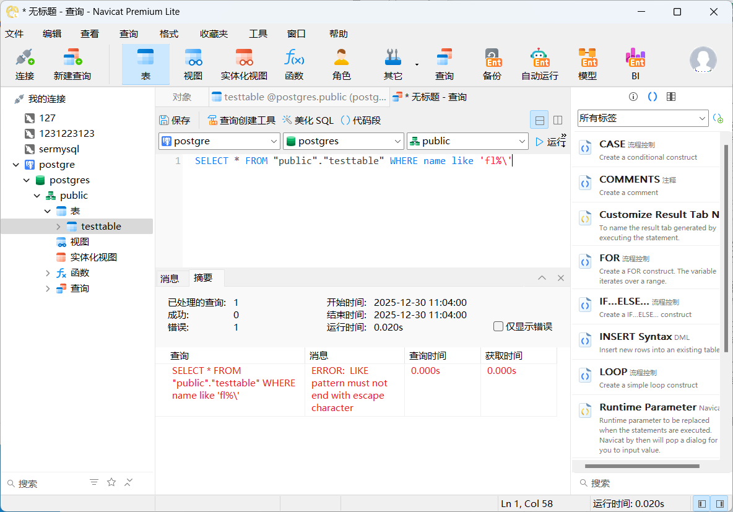Expand the testtable tree node
This screenshot has height=512, width=733.
58,227
